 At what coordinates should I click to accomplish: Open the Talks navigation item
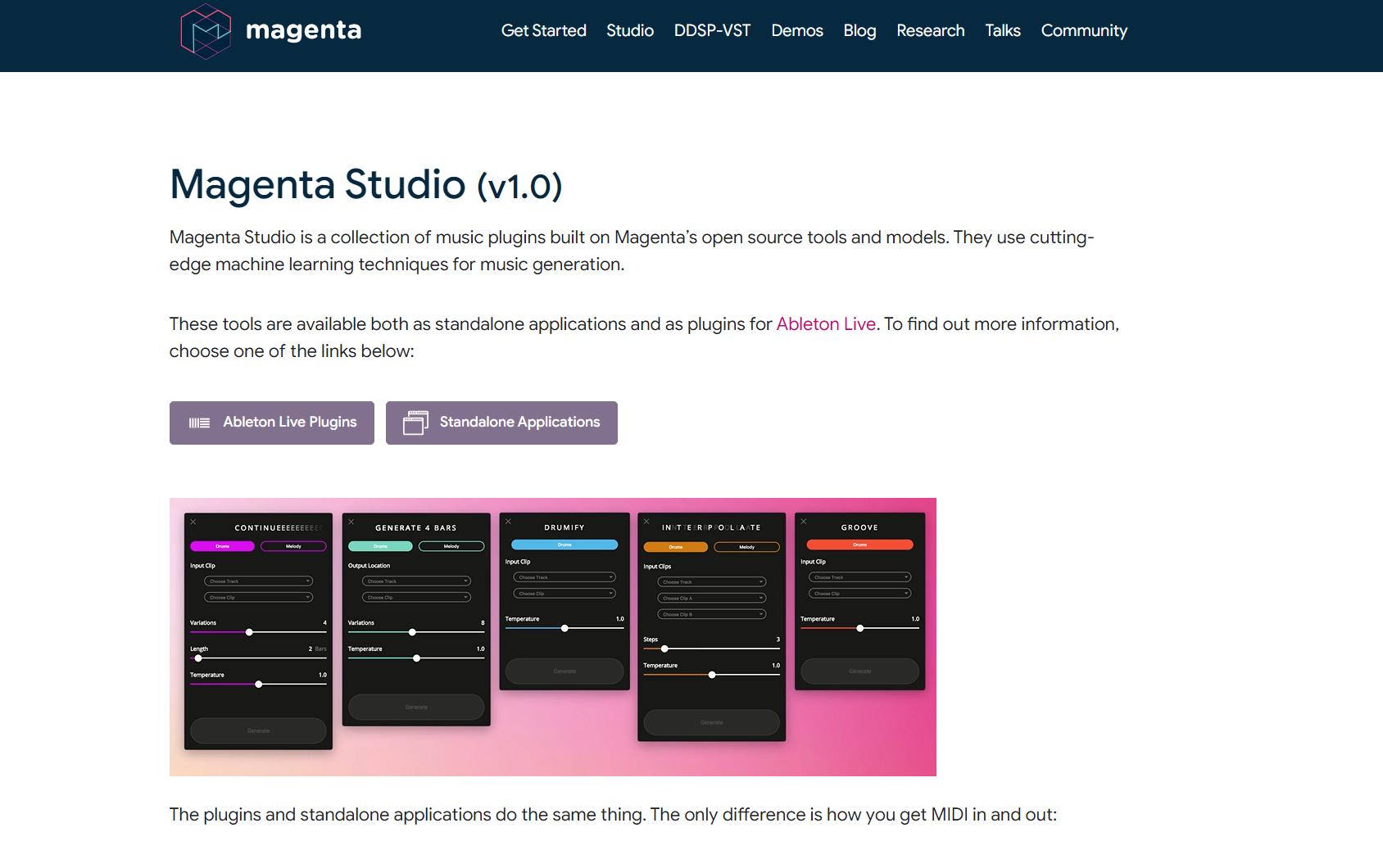point(1003,30)
